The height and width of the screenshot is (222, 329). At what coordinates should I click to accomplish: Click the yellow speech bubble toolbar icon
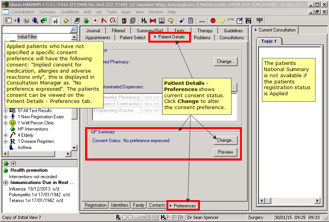(x=222, y=21)
